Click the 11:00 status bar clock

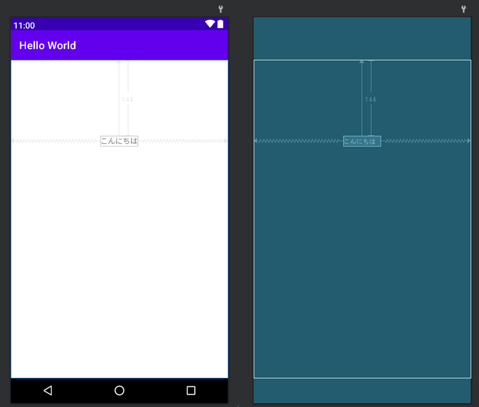tap(24, 25)
